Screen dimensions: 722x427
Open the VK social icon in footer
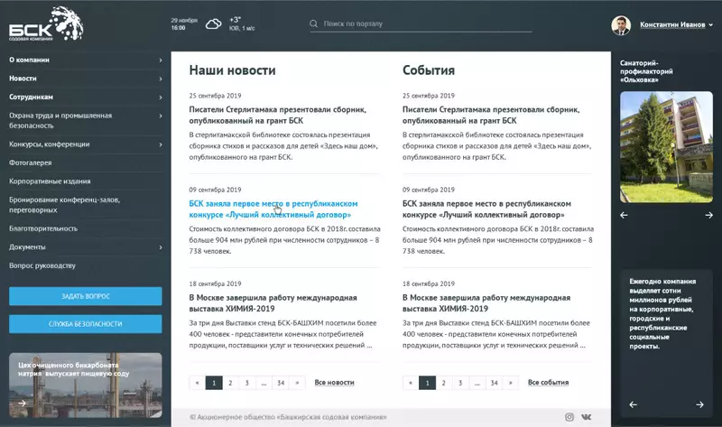click(x=588, y=416)
